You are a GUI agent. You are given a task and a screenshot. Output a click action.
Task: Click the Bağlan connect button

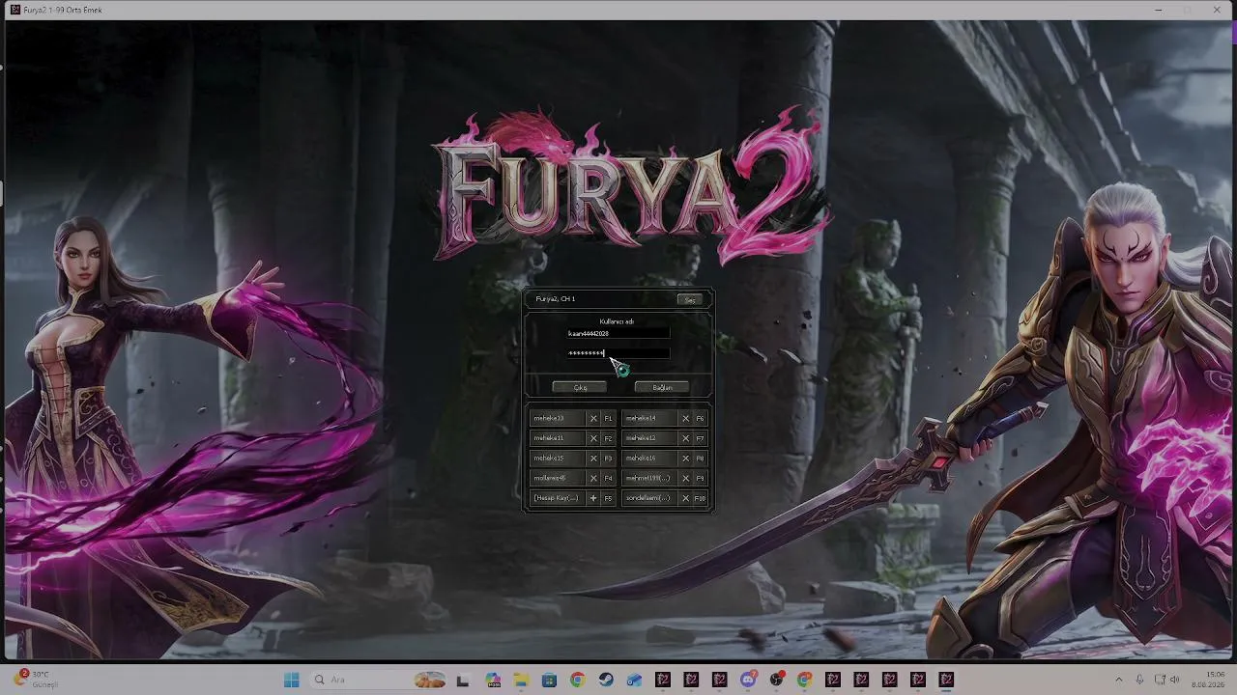click(x=662, y=387)
